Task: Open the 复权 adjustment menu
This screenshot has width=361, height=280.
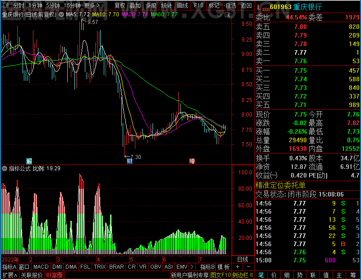Action: coord(120,5)
